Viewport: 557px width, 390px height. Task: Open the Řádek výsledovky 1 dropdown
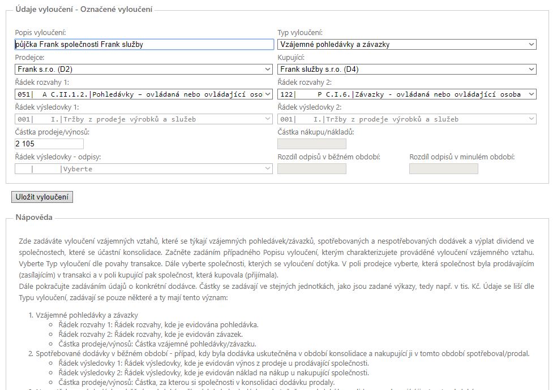[144, 119]
